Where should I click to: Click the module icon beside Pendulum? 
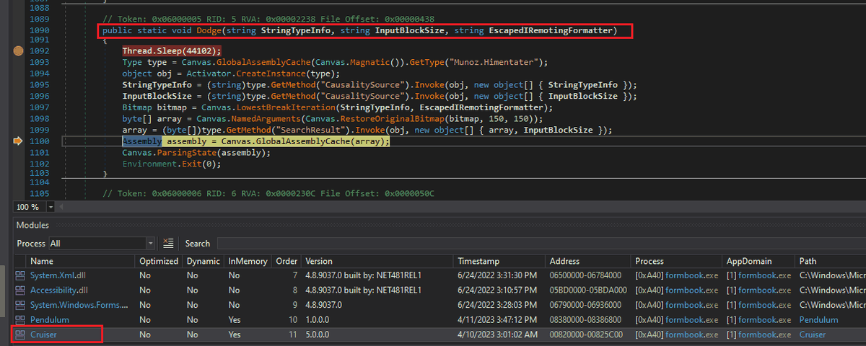[19, 319]
